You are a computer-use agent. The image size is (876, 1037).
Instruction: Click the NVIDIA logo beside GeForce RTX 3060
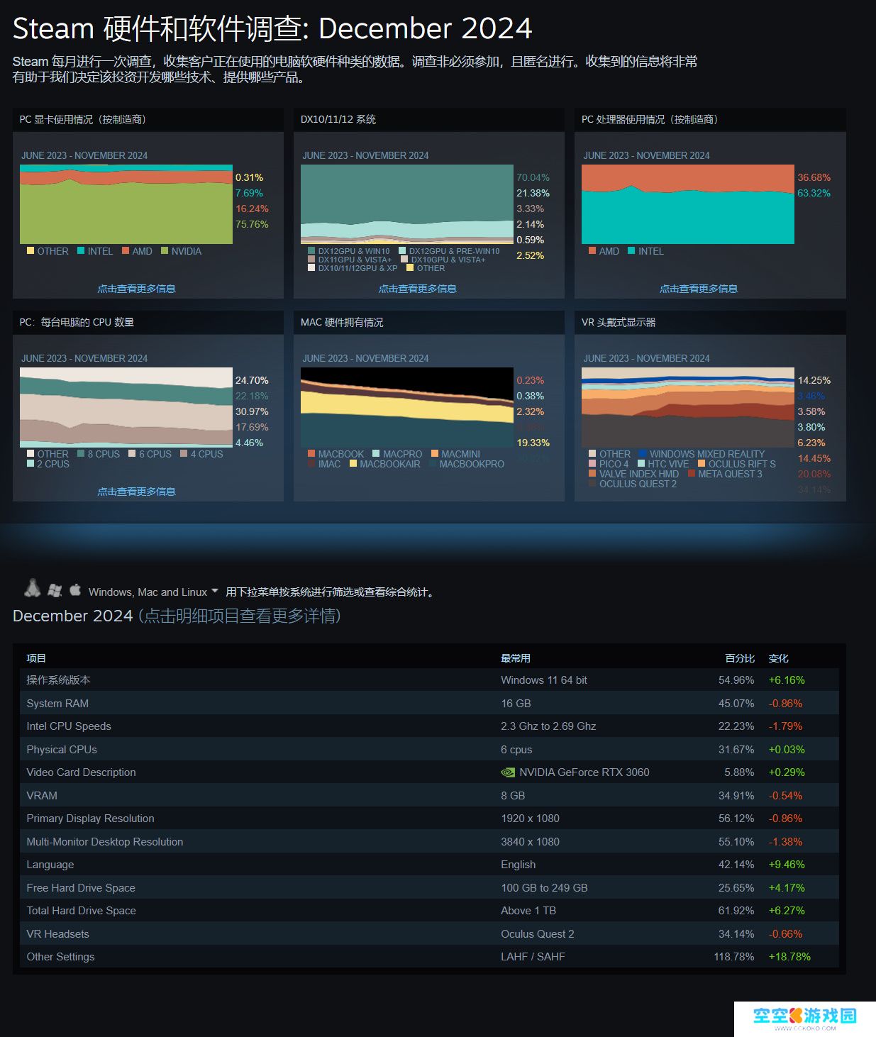click(508, 772)
